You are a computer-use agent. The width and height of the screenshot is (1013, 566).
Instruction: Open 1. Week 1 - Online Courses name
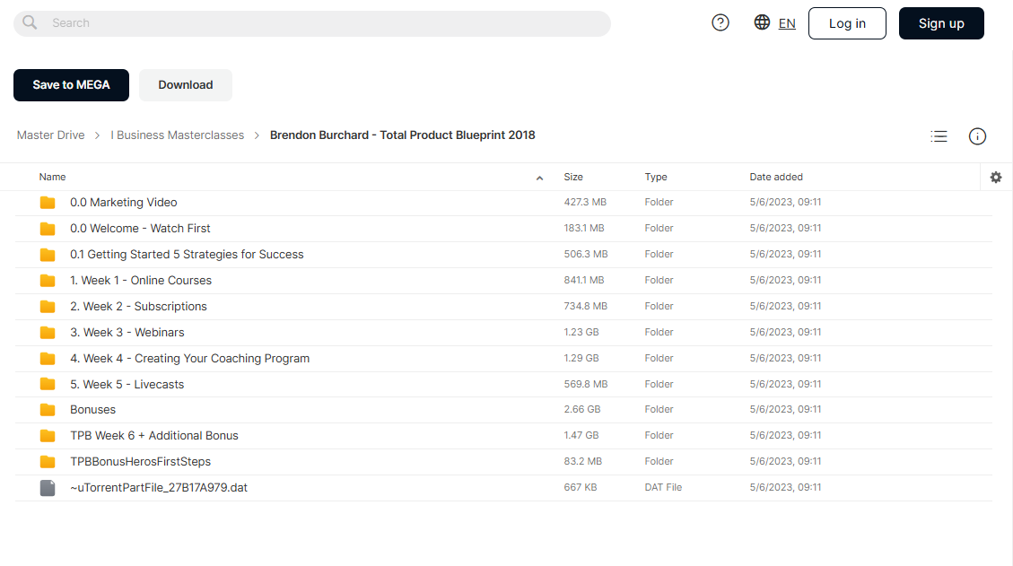click(x=141, y=280)
